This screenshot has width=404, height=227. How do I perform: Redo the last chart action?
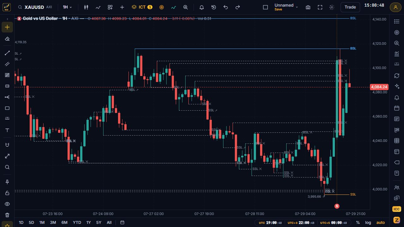238,7
